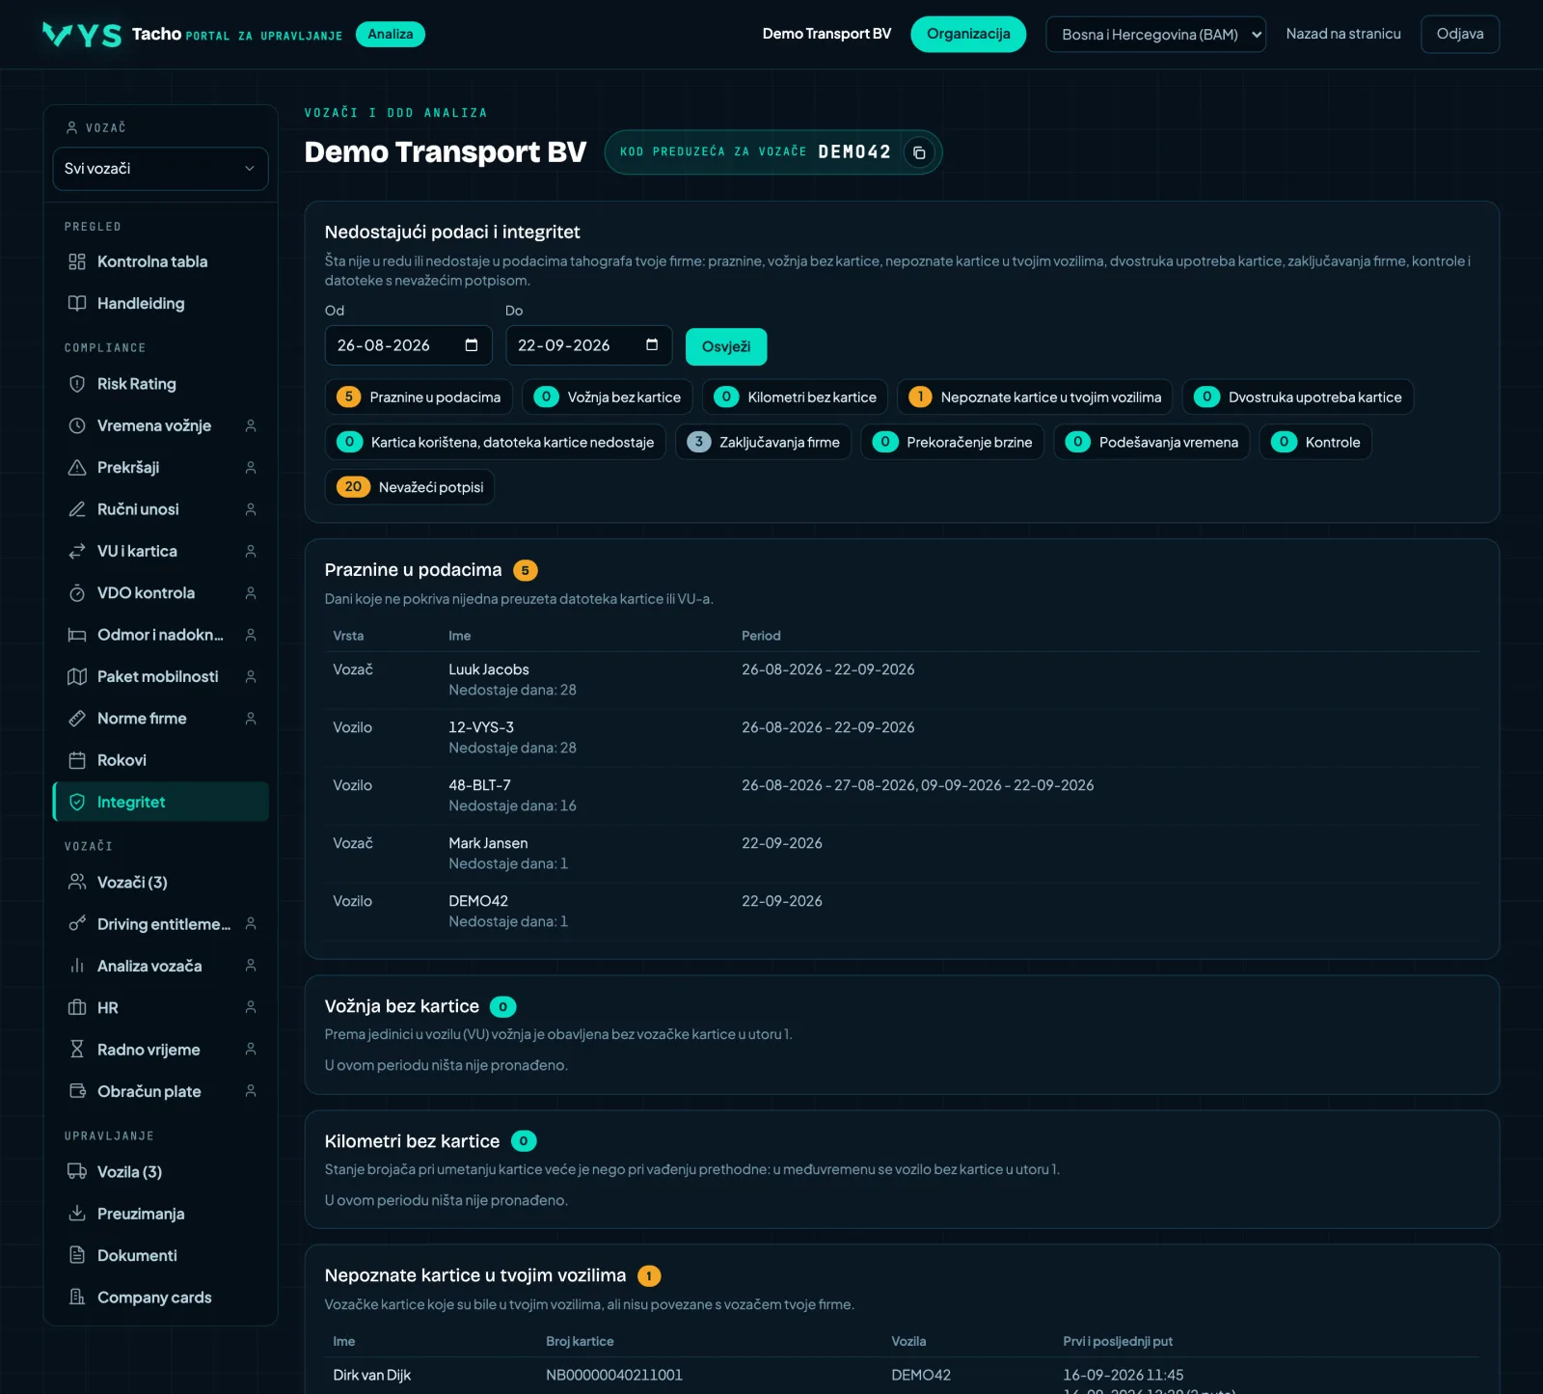The width and height of the screenshot is (1543, 1394).
Task: Click the Odjava button
Action: pyautogui.click(x=1460, y=34)
